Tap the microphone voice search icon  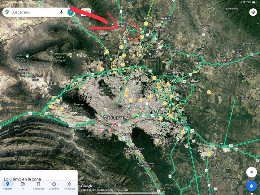pos(62,12)
